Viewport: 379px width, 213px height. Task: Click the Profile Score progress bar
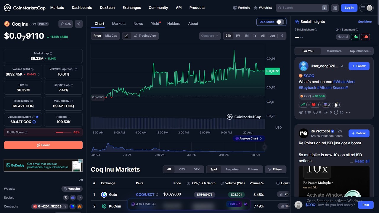click(63, 133)
